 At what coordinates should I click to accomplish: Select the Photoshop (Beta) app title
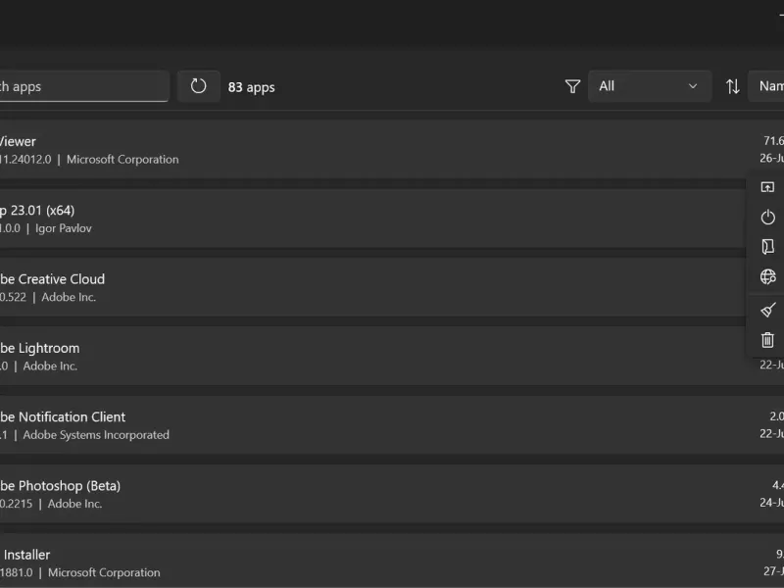click(60, 486)
